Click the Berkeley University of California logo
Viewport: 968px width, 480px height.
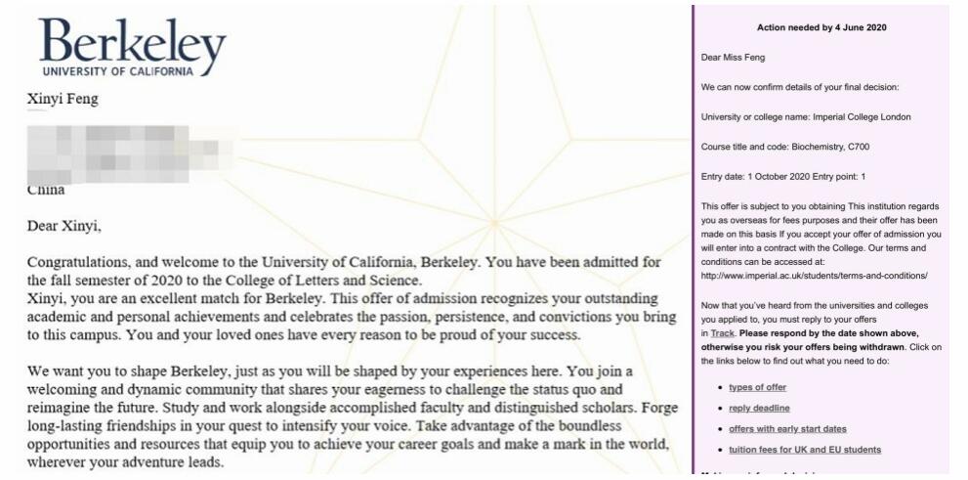[133, 47]
